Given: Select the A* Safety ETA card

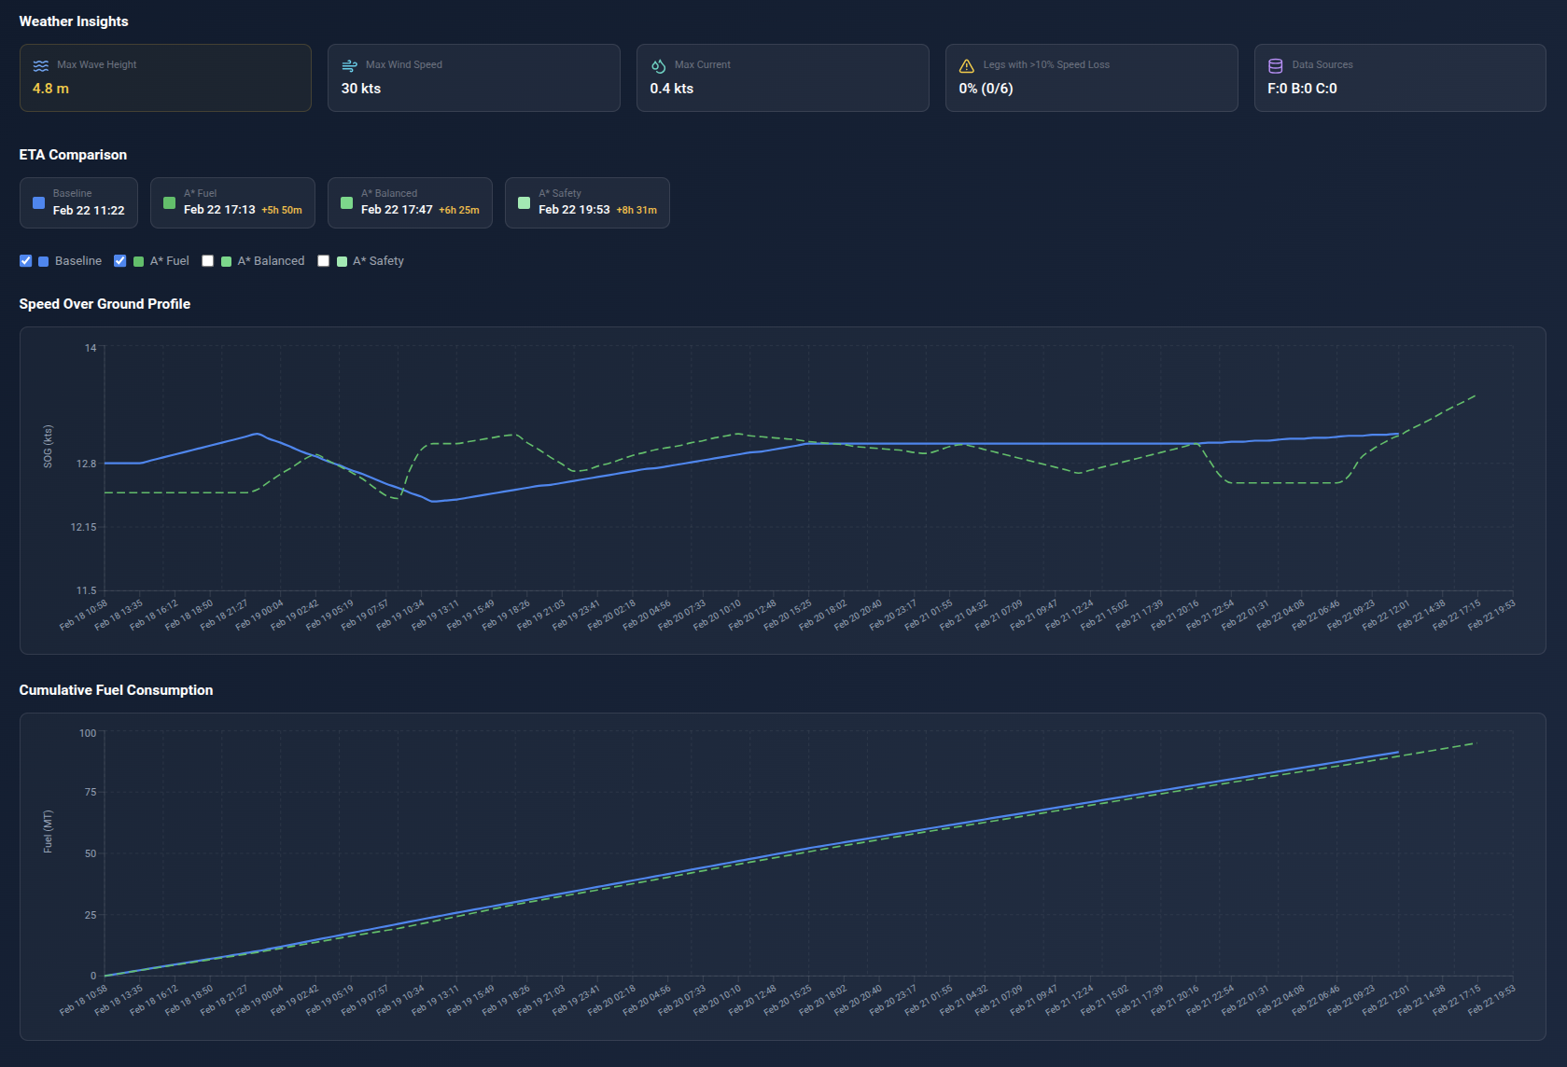Looking at the screenshot, I should [587, 202].
